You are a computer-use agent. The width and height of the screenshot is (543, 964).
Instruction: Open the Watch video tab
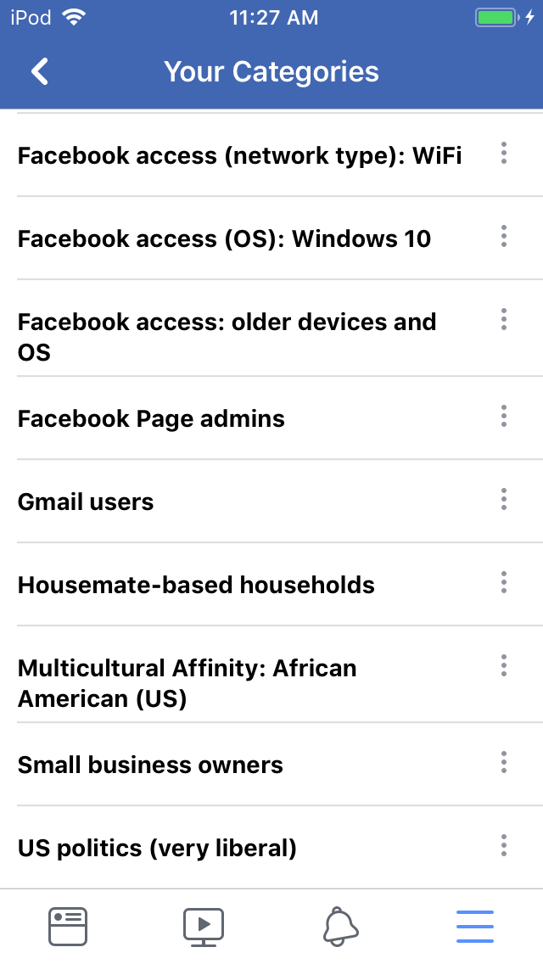(x=204, y=926)
